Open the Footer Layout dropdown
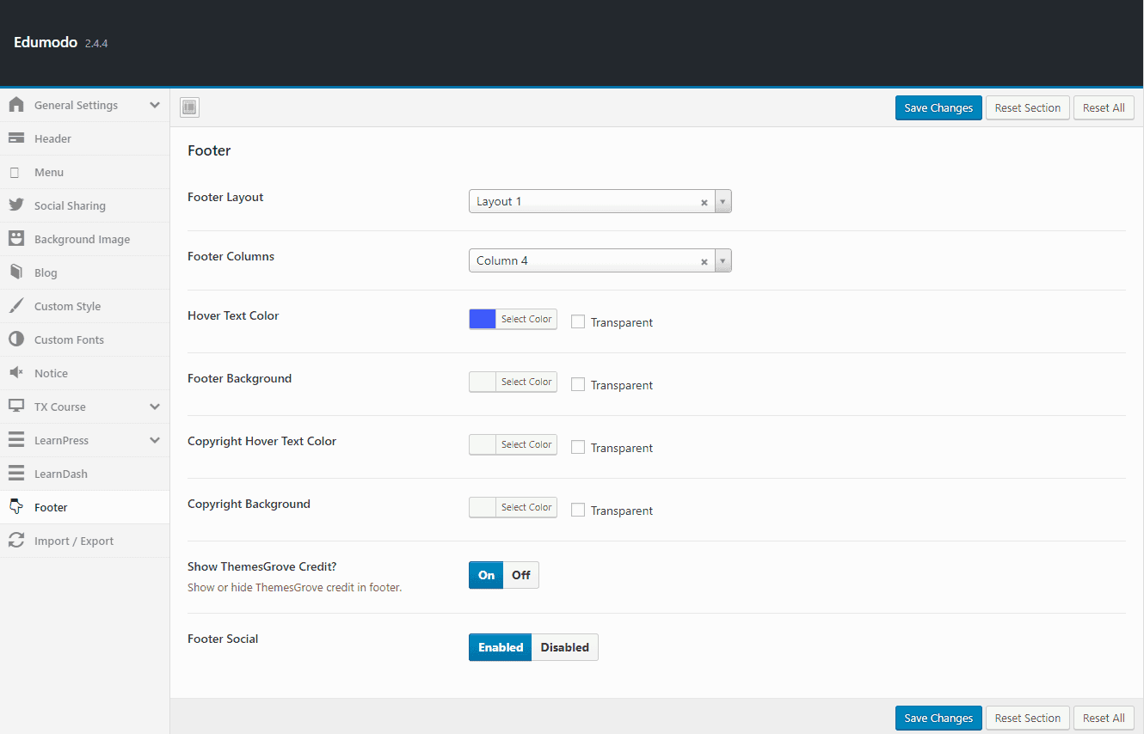 [599, 201]
